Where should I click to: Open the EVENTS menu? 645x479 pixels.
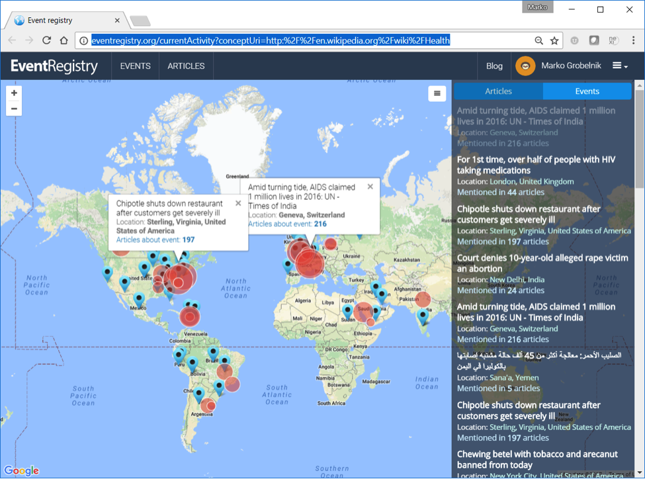[x=136, y=66]
